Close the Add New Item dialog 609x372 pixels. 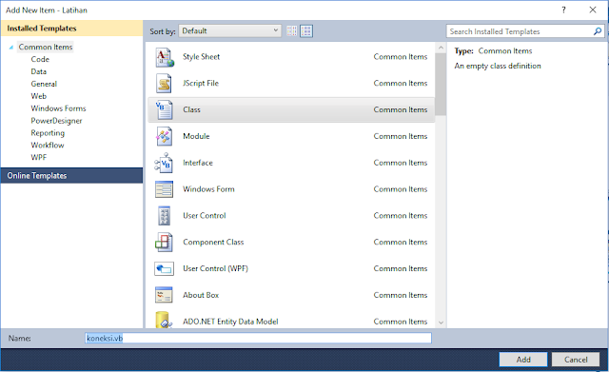click(x=593, y=10)
